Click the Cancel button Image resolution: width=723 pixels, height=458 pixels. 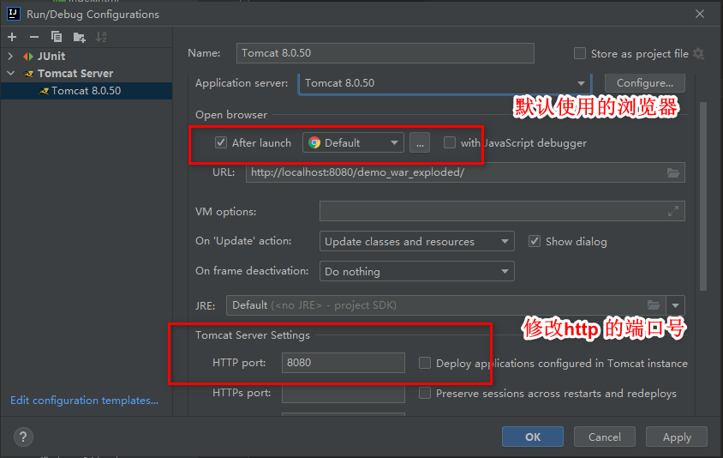coord(605,437)
